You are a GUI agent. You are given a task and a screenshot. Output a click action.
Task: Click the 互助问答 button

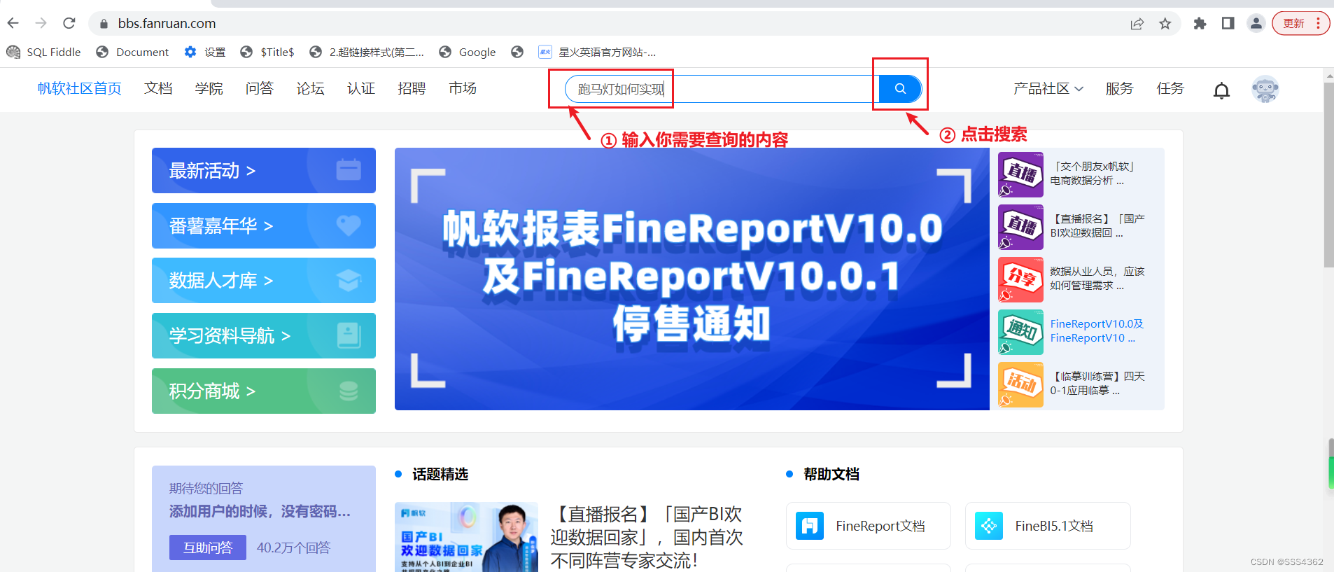coord(208,547)
